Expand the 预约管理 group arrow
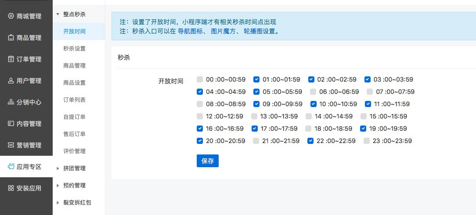 [58, 185]
